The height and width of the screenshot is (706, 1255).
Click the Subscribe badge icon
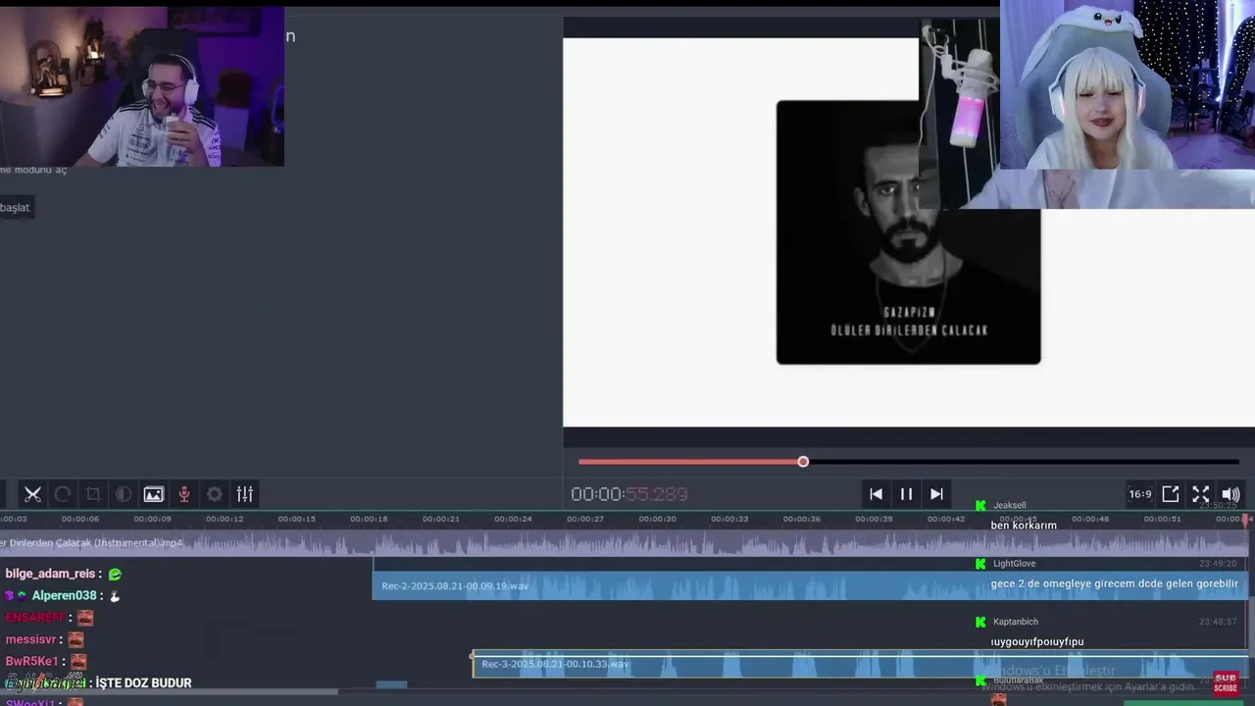(x=1226, y=682)
